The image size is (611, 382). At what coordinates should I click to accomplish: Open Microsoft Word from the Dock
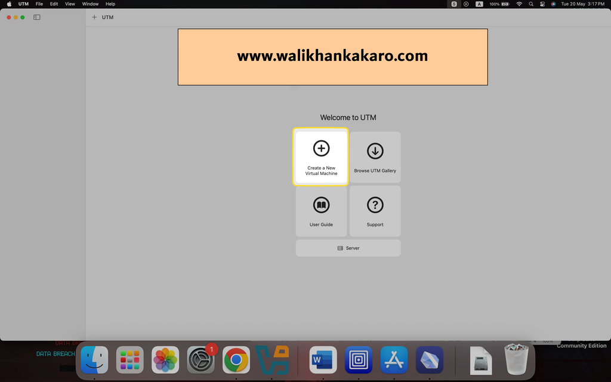tap(323, 360)
